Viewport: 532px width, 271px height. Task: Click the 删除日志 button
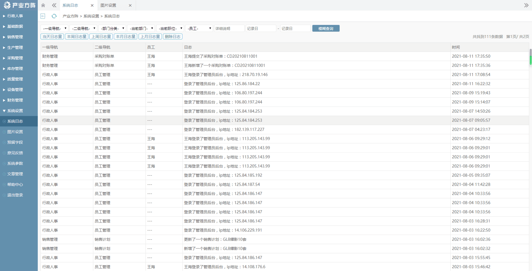point(172,37)
